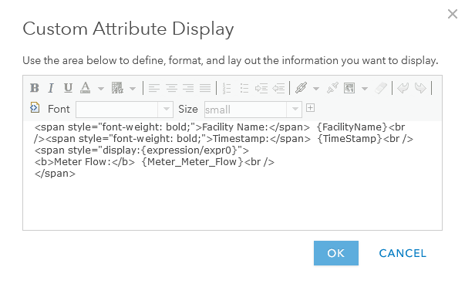The width and height of the screenshot is (465, 294).
Task: Insert image icon
Action: (349, 88)
